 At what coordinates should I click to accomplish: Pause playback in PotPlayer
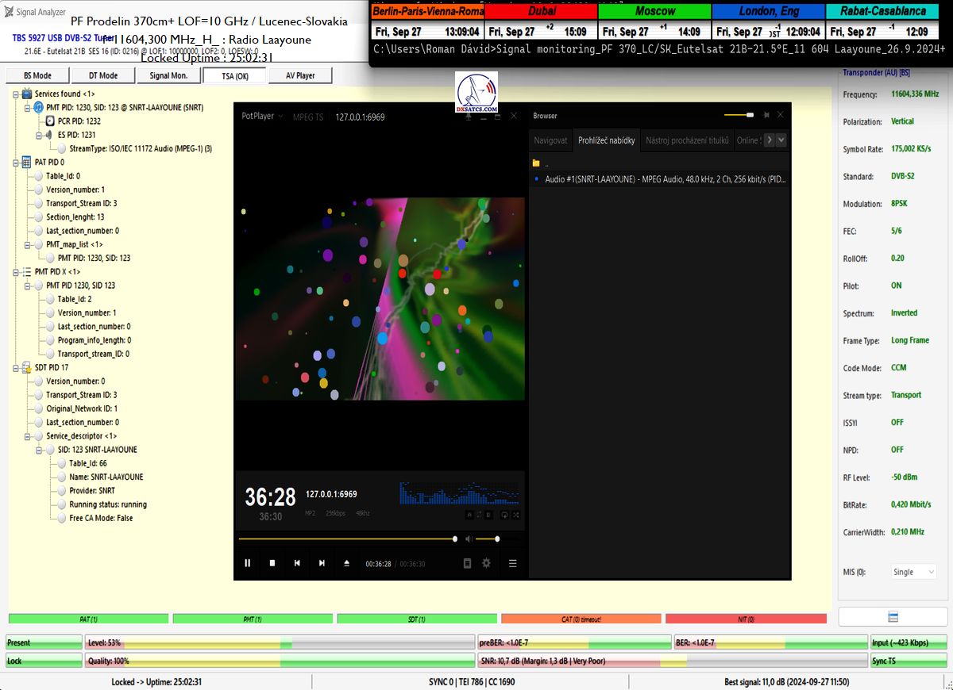pyautogui.click(x=248, y=563)
